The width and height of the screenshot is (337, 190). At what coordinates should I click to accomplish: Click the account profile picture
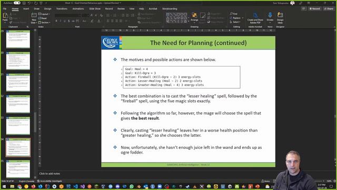pyautogui.click(x=292, y=3)
